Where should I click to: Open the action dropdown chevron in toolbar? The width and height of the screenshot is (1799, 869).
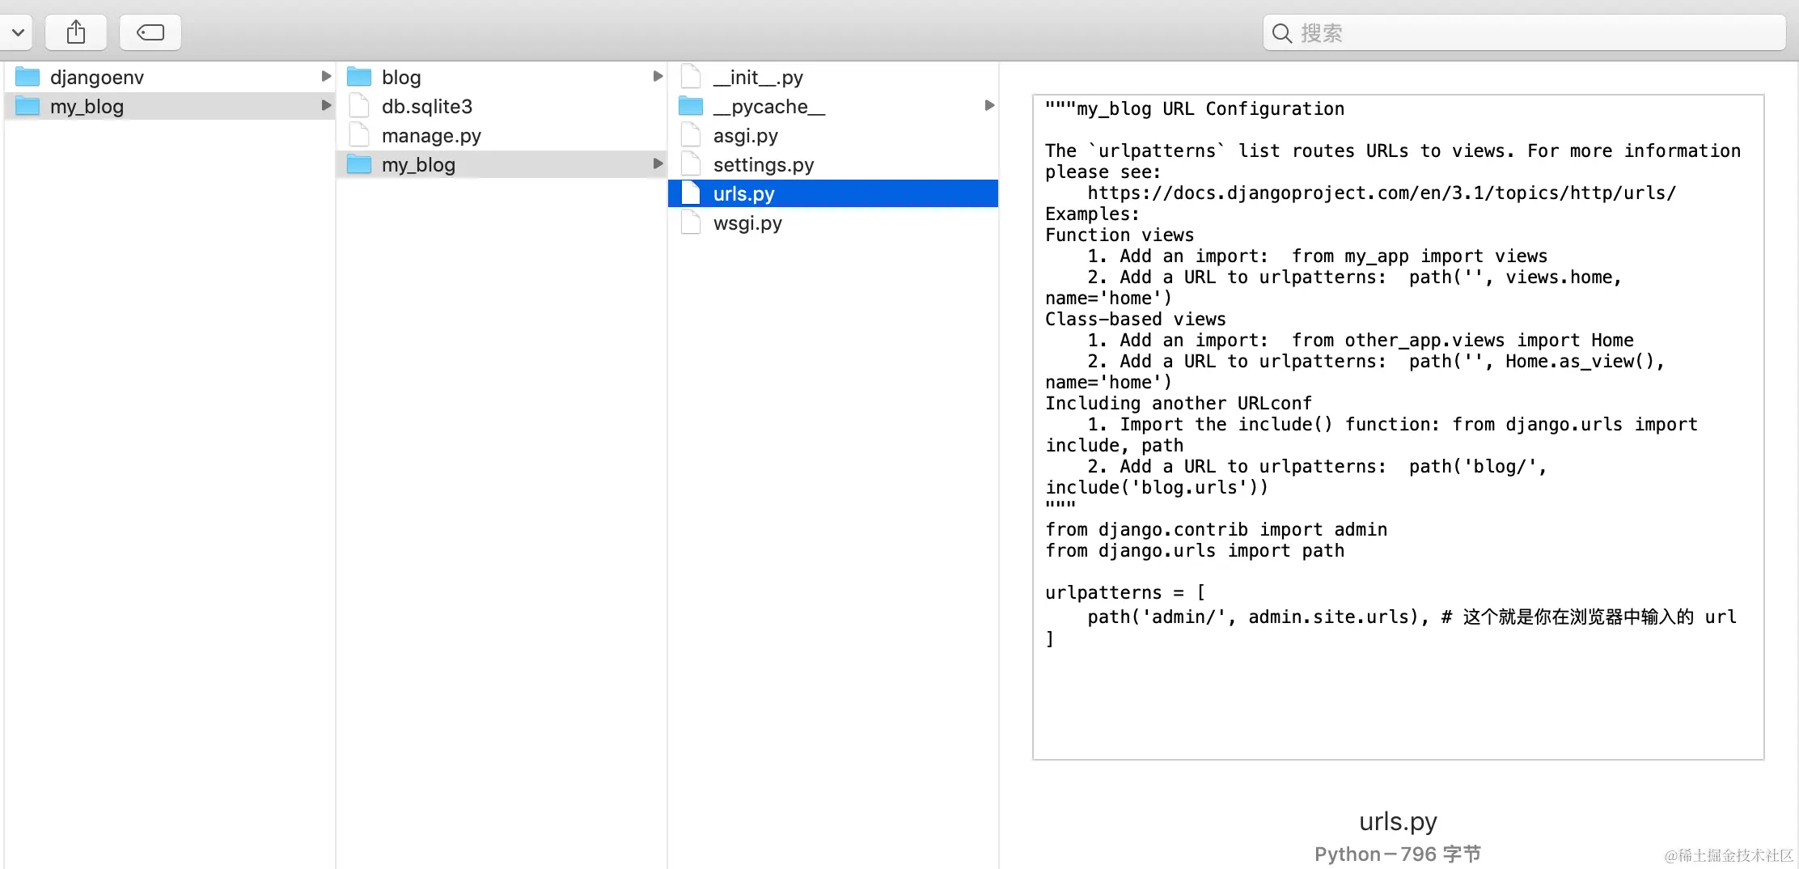17,32
